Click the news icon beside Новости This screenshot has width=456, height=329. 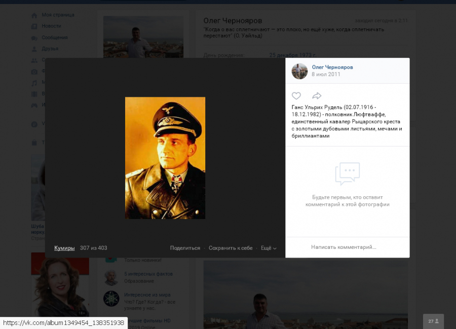pos(34,26)
